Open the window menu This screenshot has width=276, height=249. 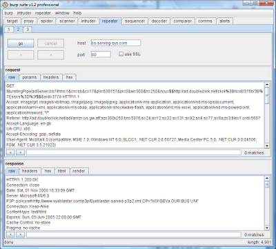click(x=62, y=13)
